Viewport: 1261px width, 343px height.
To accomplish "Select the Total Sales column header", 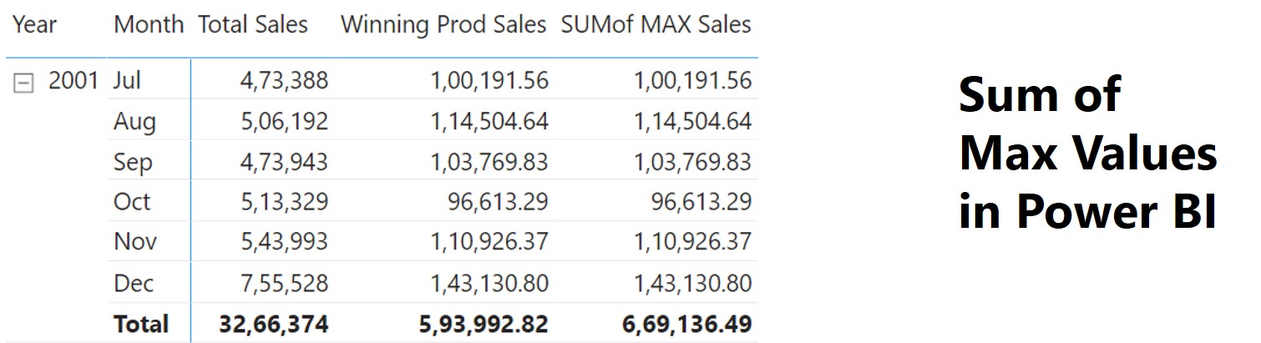I will 253,24.
